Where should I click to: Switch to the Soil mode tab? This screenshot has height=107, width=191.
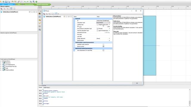3,4
